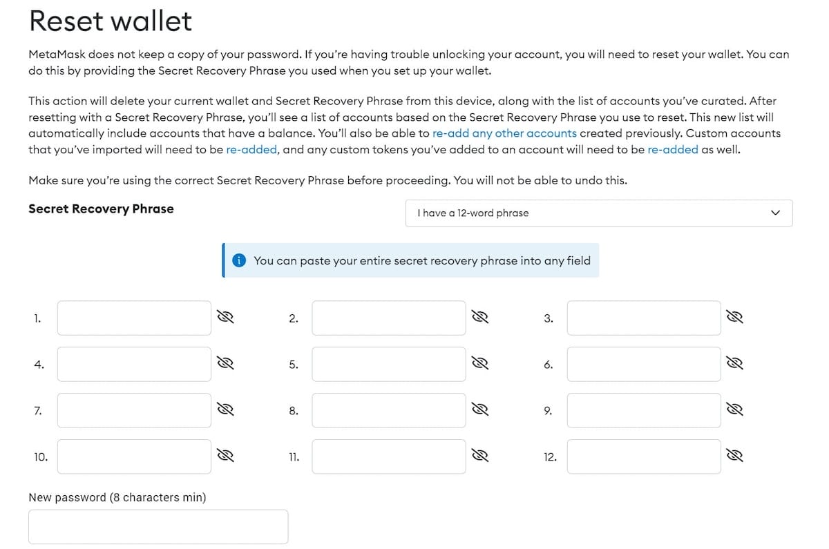Reveal word 5 with the eye icon
This screenshot has width=829, height=549.
point(480,364)
